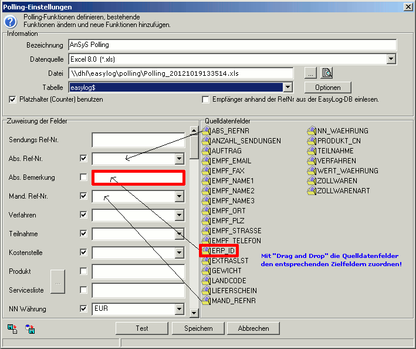
Task: Open the Datenquelle dropdown
Action: click(391, 59)
